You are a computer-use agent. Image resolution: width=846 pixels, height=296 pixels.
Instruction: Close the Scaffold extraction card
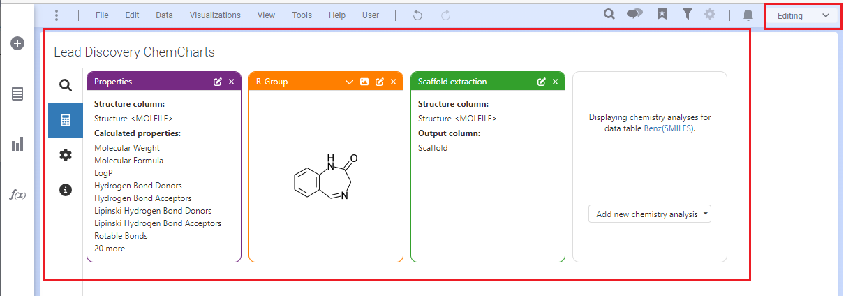pos(555,82)
